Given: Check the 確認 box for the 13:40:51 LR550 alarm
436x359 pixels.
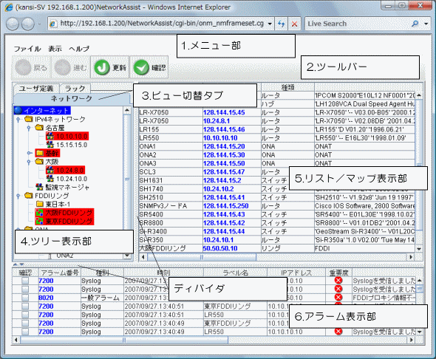Looking at the screenshot, I should coord(25,315).
